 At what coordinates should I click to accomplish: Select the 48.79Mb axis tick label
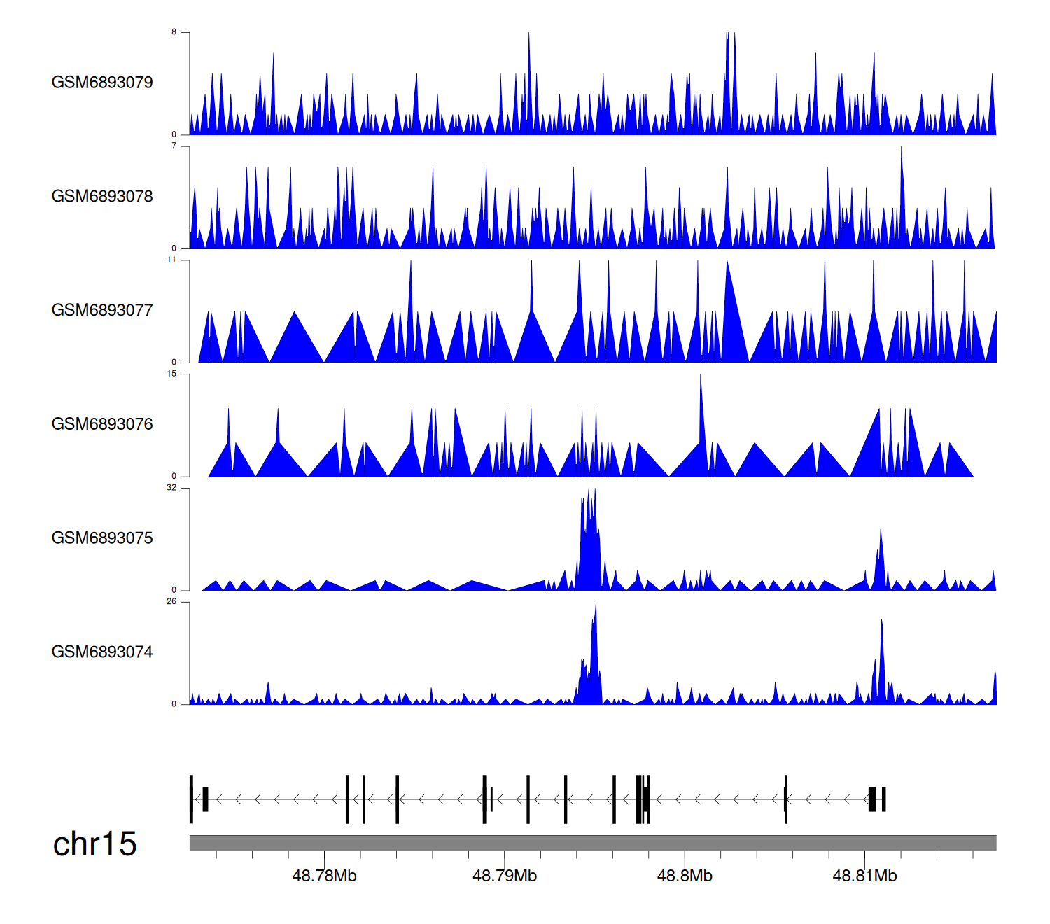coord(504,876)
